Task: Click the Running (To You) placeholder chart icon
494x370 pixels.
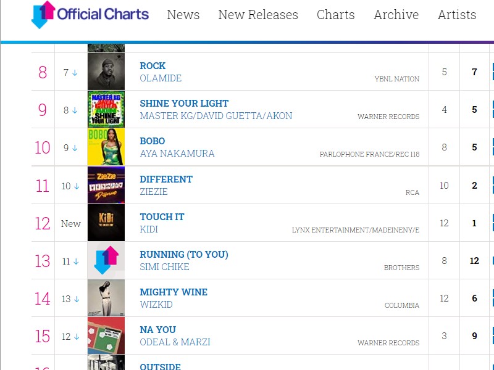Action: click(106, 260)
